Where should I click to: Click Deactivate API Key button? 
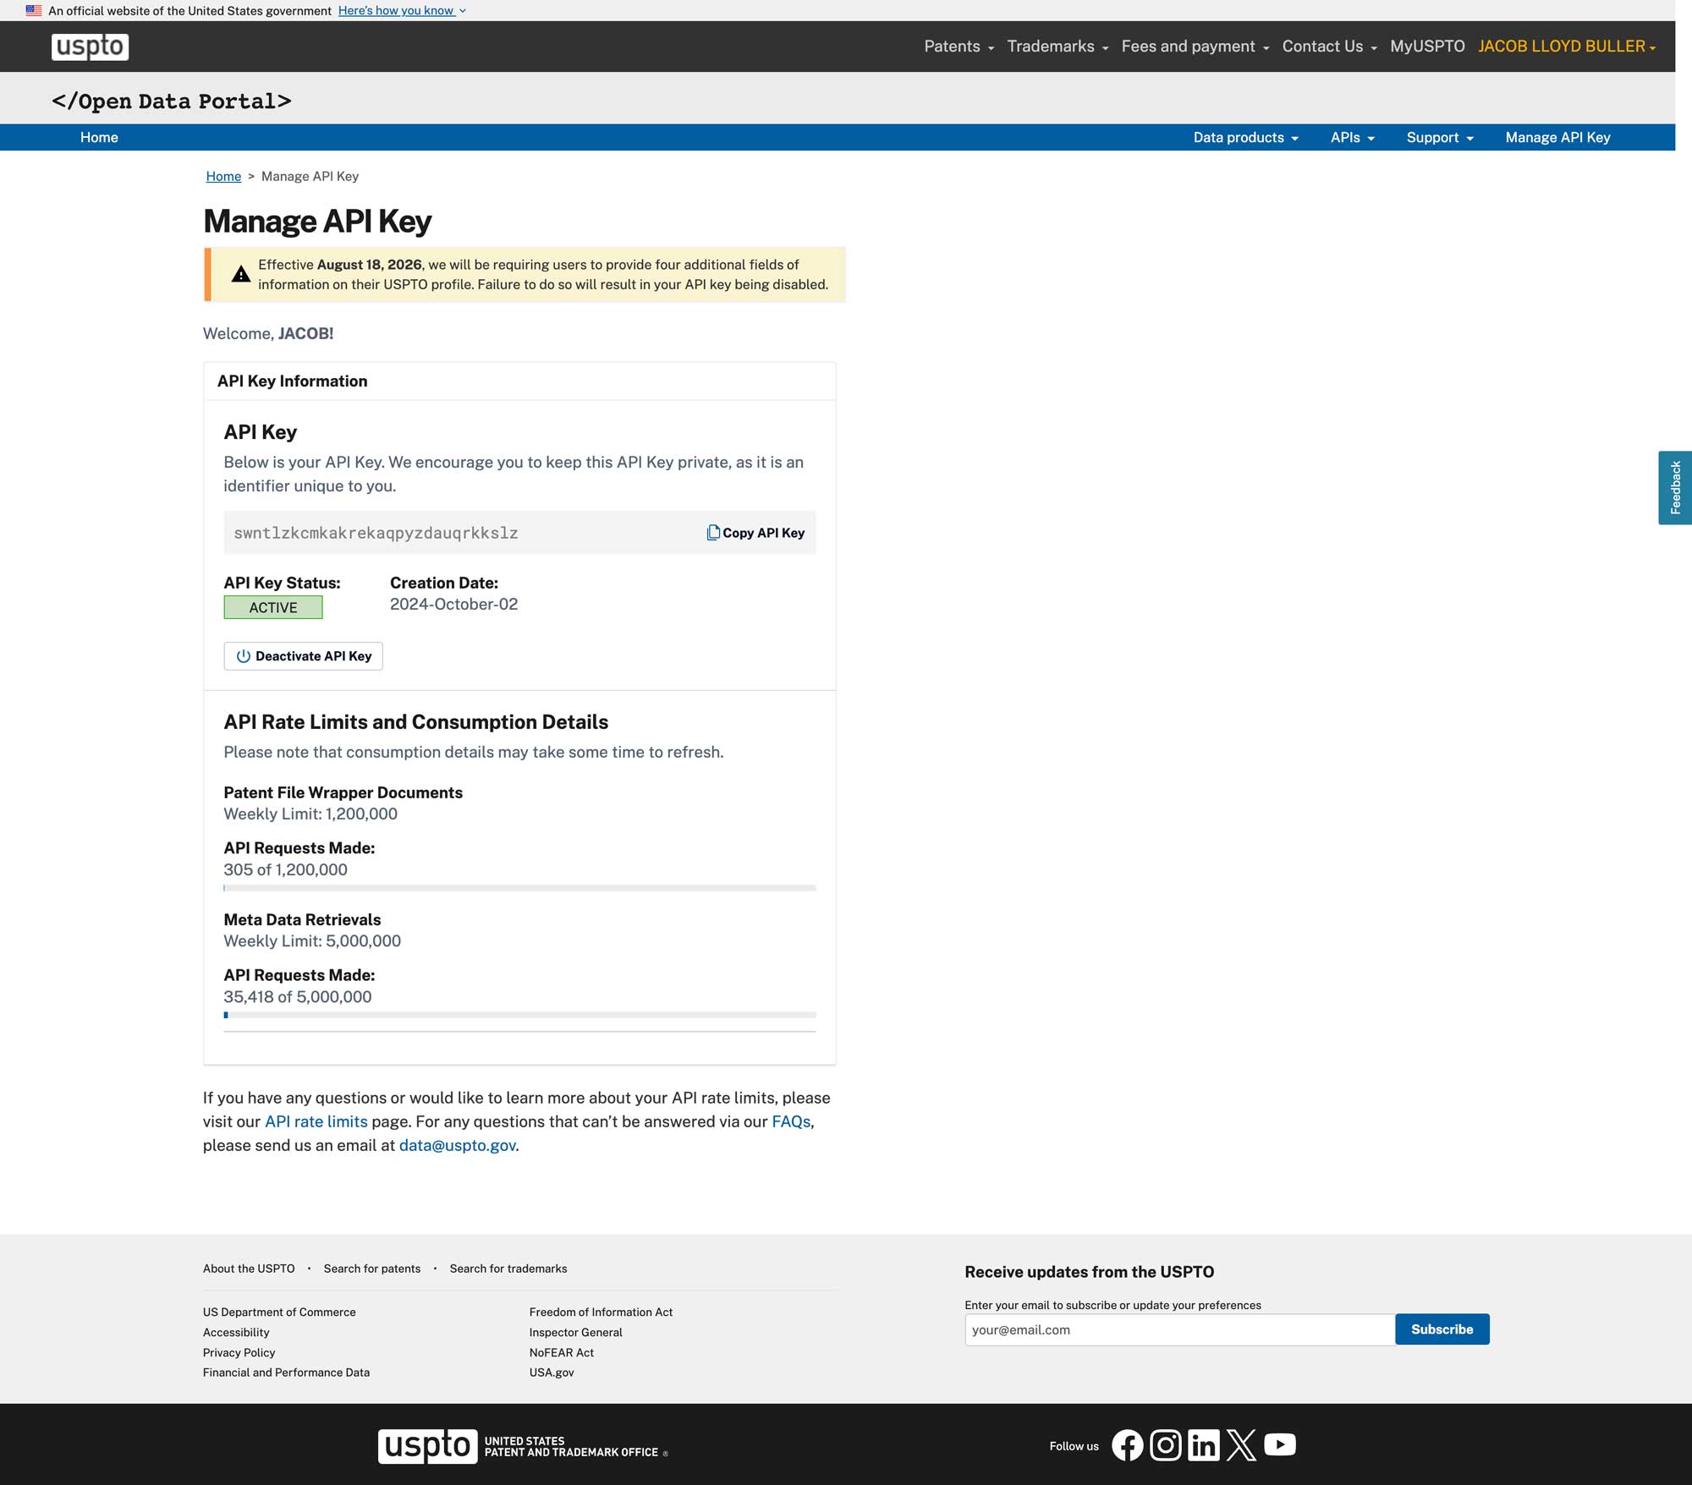(x=303, y=656)
